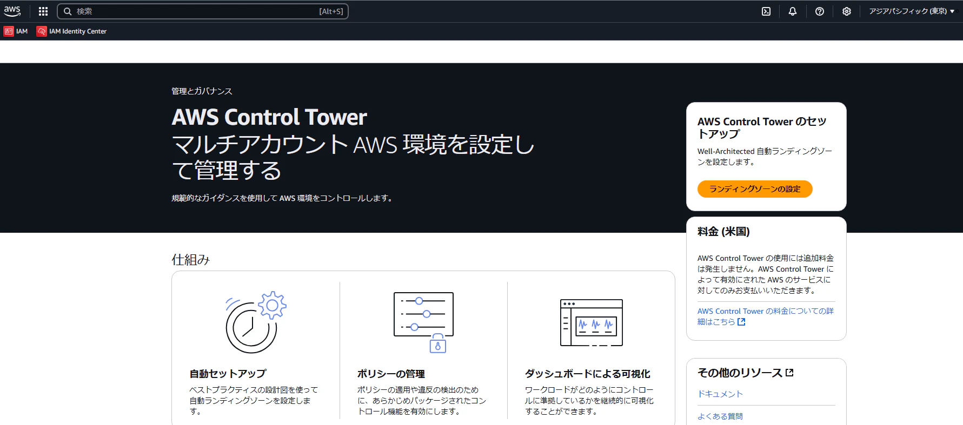Click the AWS Control Tower page title

[x=269, y=117]
